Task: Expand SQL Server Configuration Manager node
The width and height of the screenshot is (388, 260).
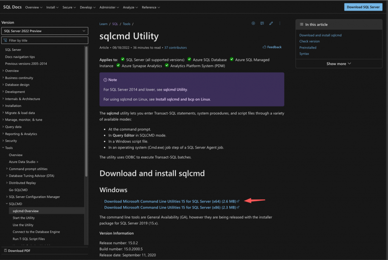Action: point(7,197)
